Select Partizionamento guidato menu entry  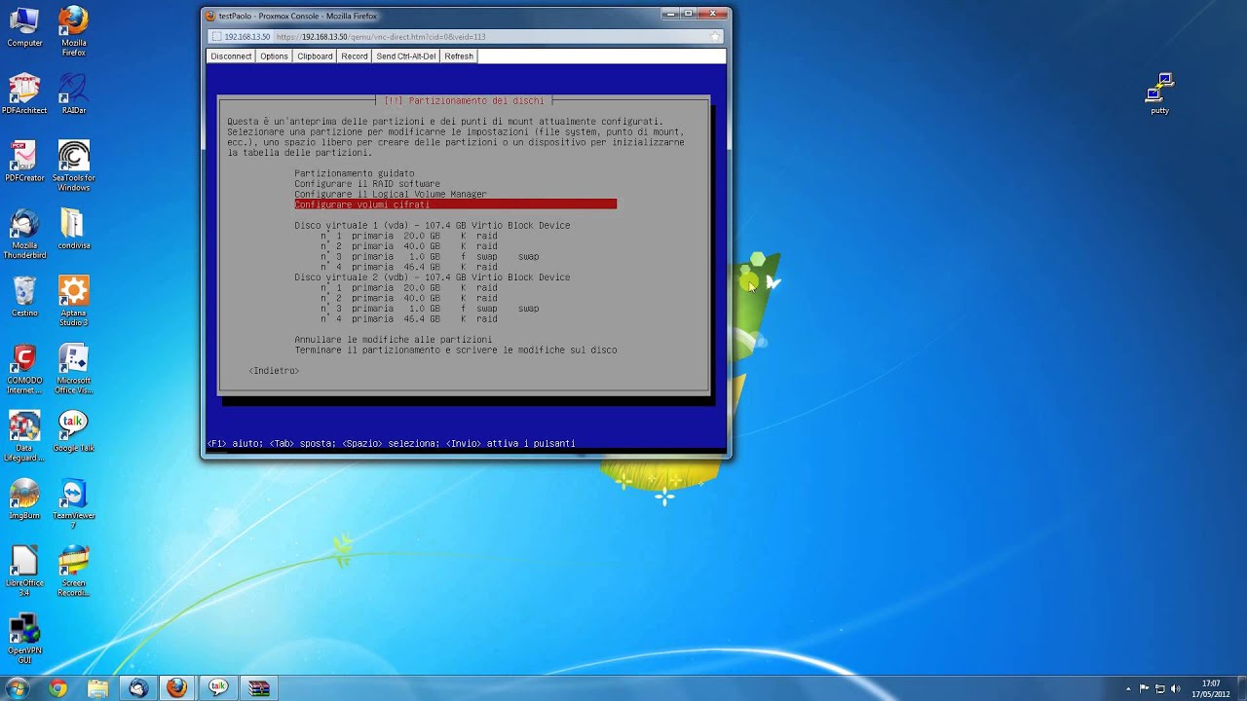[355, 173]
